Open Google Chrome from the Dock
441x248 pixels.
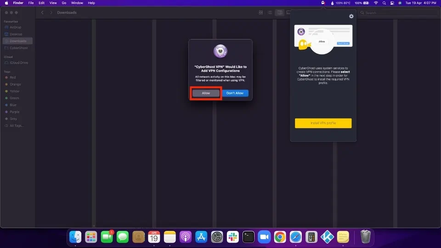click(x=280, y=237)
